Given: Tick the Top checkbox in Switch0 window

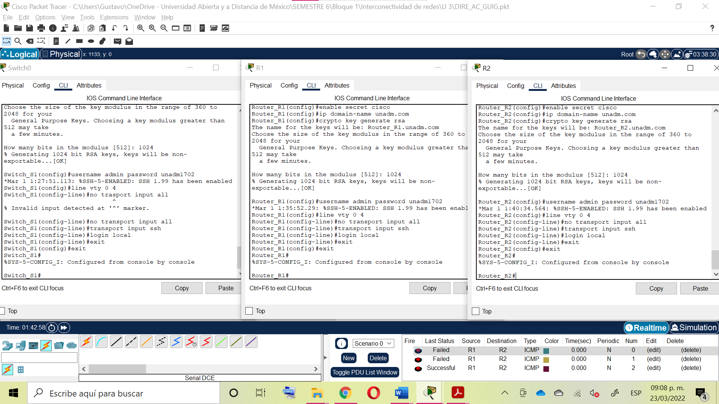Looking at the screenshot, I should (2, 311).
